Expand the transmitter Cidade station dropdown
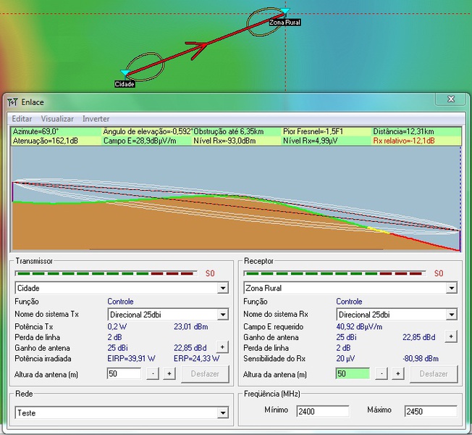The image size is (472, 435). click(x=223, y=288)
